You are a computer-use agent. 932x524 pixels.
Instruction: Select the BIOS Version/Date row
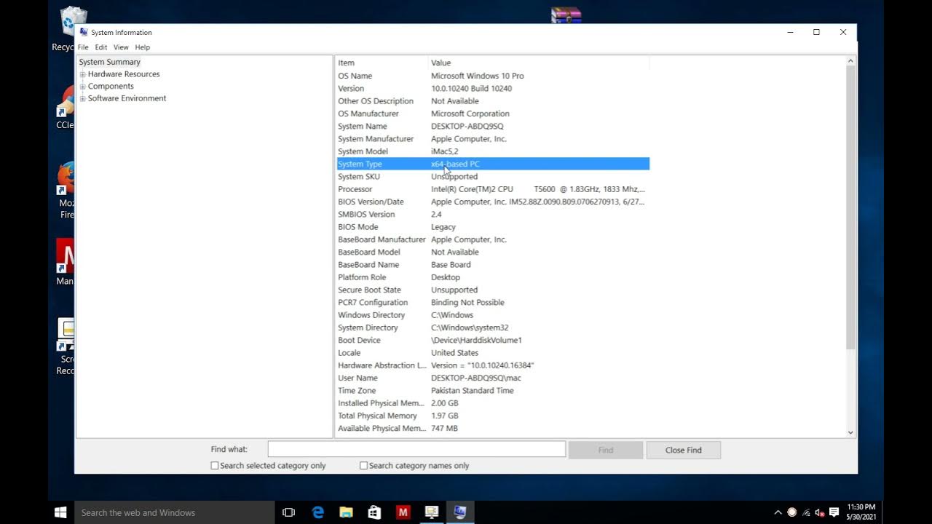(x=493, y=202)
